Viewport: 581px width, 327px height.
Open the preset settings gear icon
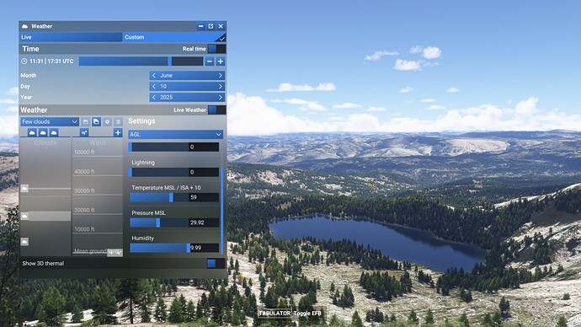pyautogui.click(x=107, y=121)
